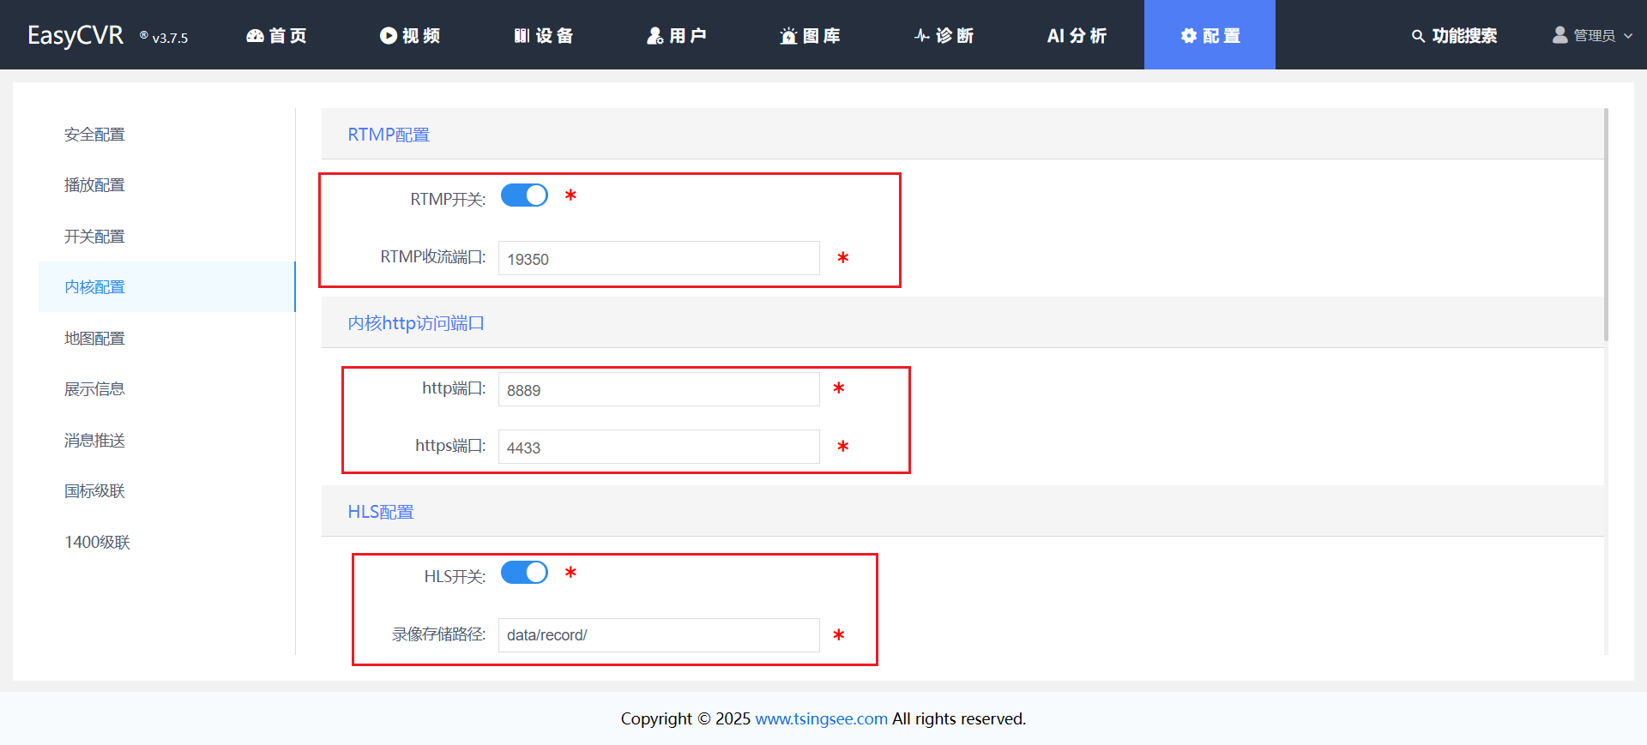Screen dimensions: 1647x745
Task: Switch to 播放配置 settings
Action: coord(94,185)
